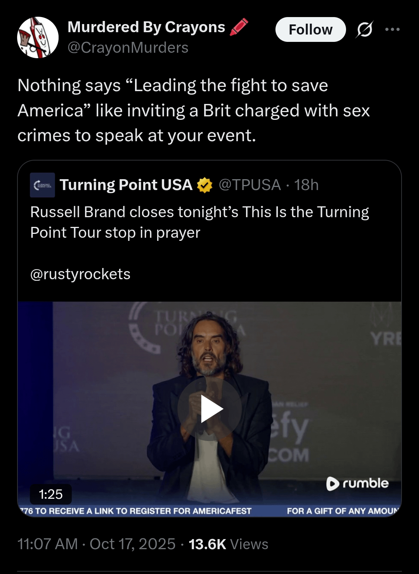The image size is (419, 574).
Task: Click the 1:25 video duration badge
Action: pos(51,494)
